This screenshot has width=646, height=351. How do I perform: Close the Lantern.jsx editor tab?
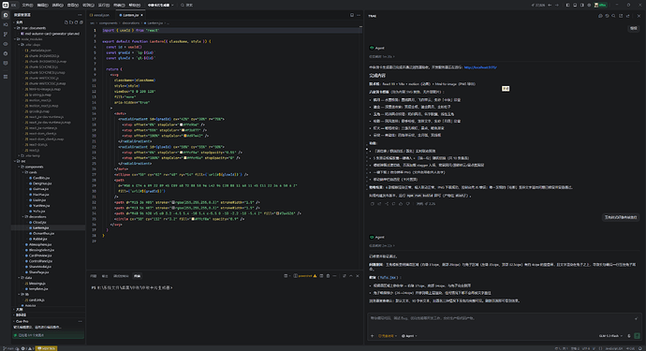[x=141, y=15]
